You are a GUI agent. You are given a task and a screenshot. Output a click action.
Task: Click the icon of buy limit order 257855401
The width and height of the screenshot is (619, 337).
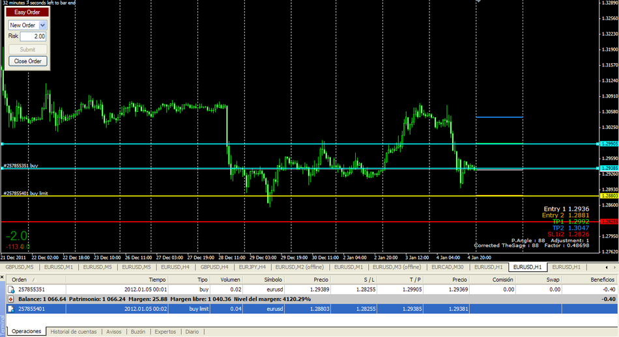11,308
